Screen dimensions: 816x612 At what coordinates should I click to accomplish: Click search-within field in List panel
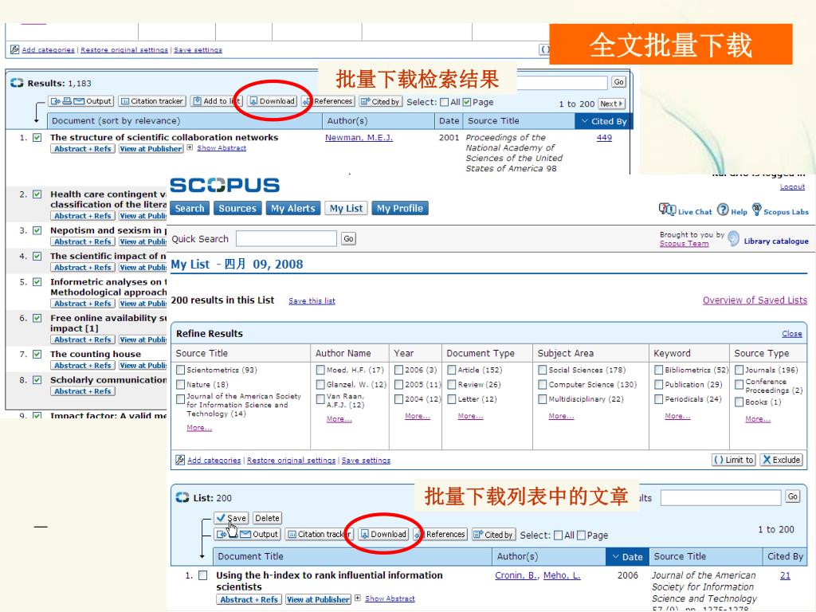(720, 497)
